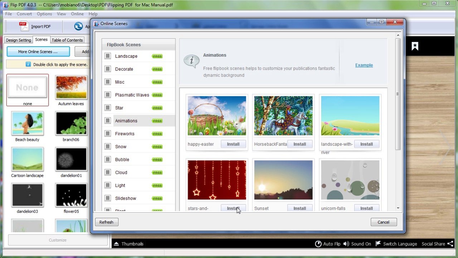Click the bookmark icon on preview panel

tap(415, 46)
